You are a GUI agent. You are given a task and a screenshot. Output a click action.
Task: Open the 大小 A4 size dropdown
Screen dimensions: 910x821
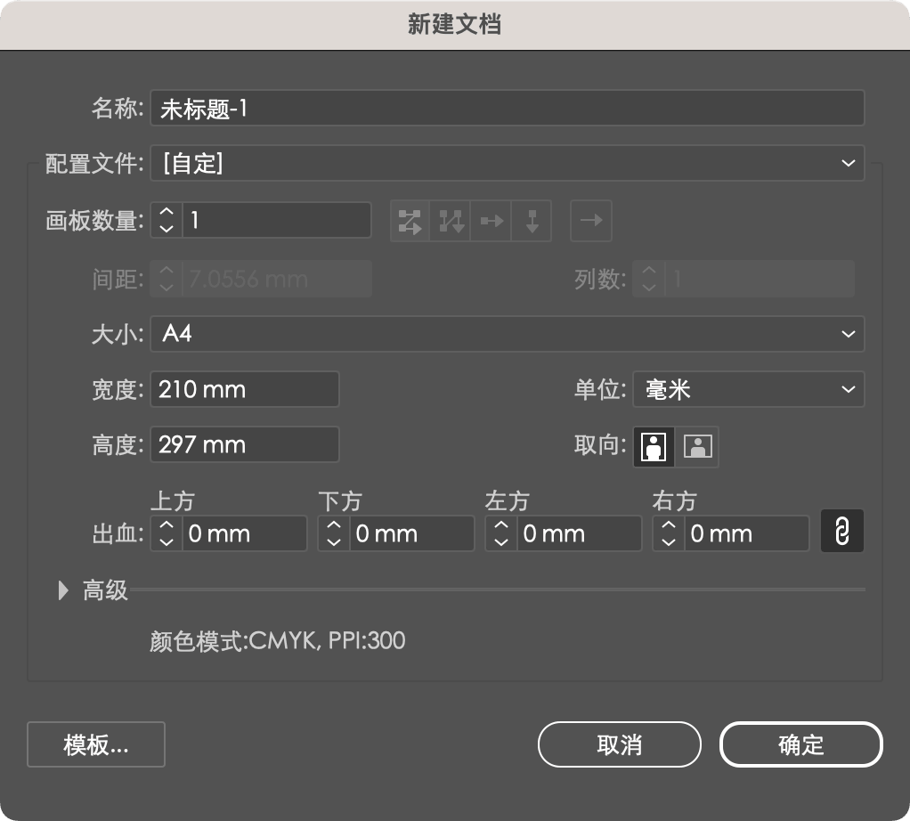pos(508,334)
